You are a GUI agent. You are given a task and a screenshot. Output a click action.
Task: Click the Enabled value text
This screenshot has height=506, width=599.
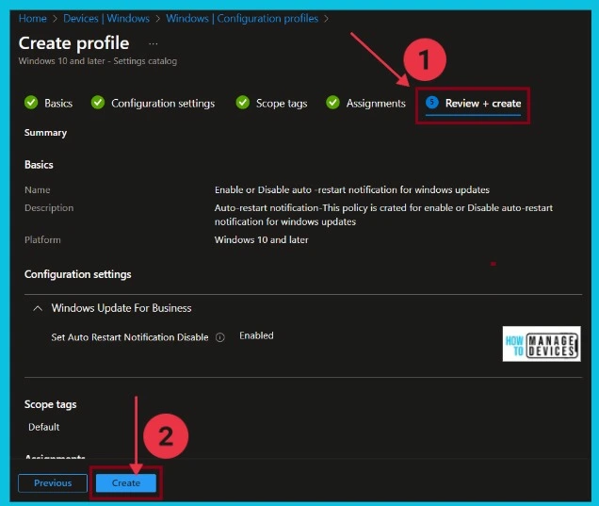256,335
